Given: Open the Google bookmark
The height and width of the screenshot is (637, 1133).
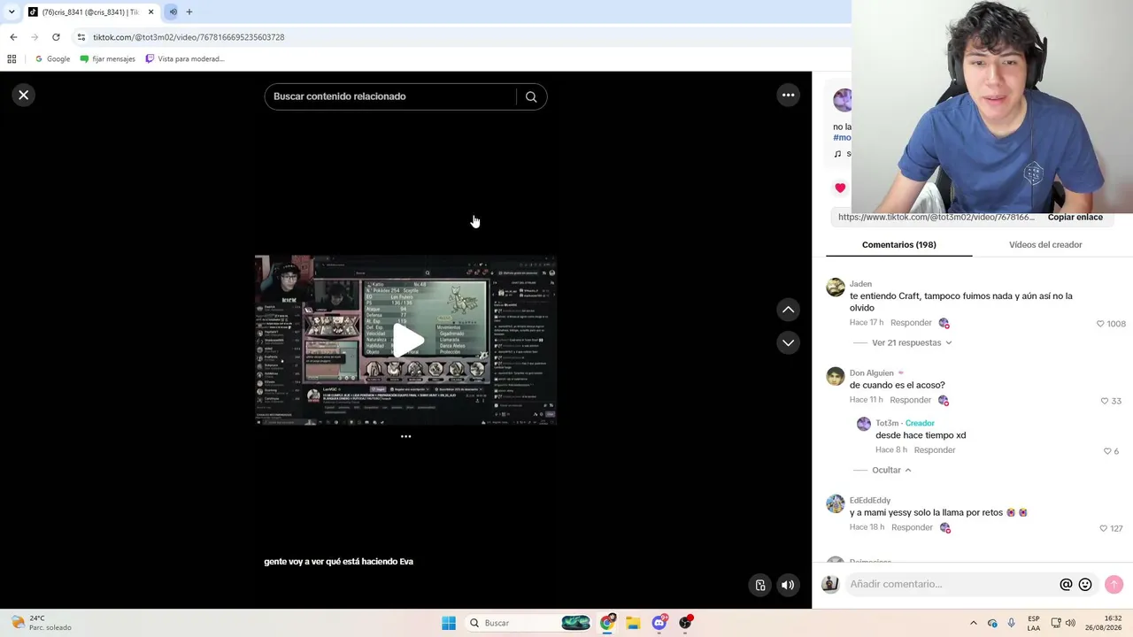Looking at the screenshot, I should tap(52, 59).
